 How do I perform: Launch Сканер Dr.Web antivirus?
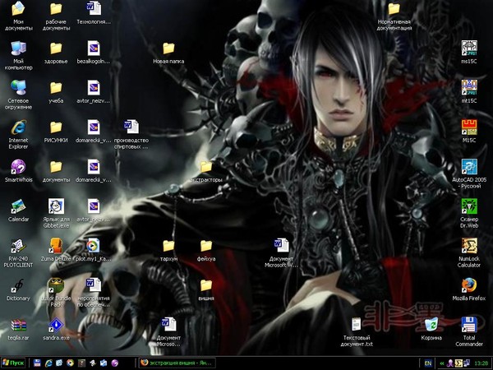point(469,213)
